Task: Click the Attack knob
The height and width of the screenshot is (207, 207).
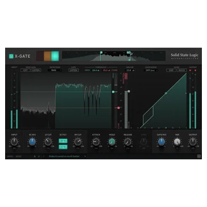Action: coord(96,142)
